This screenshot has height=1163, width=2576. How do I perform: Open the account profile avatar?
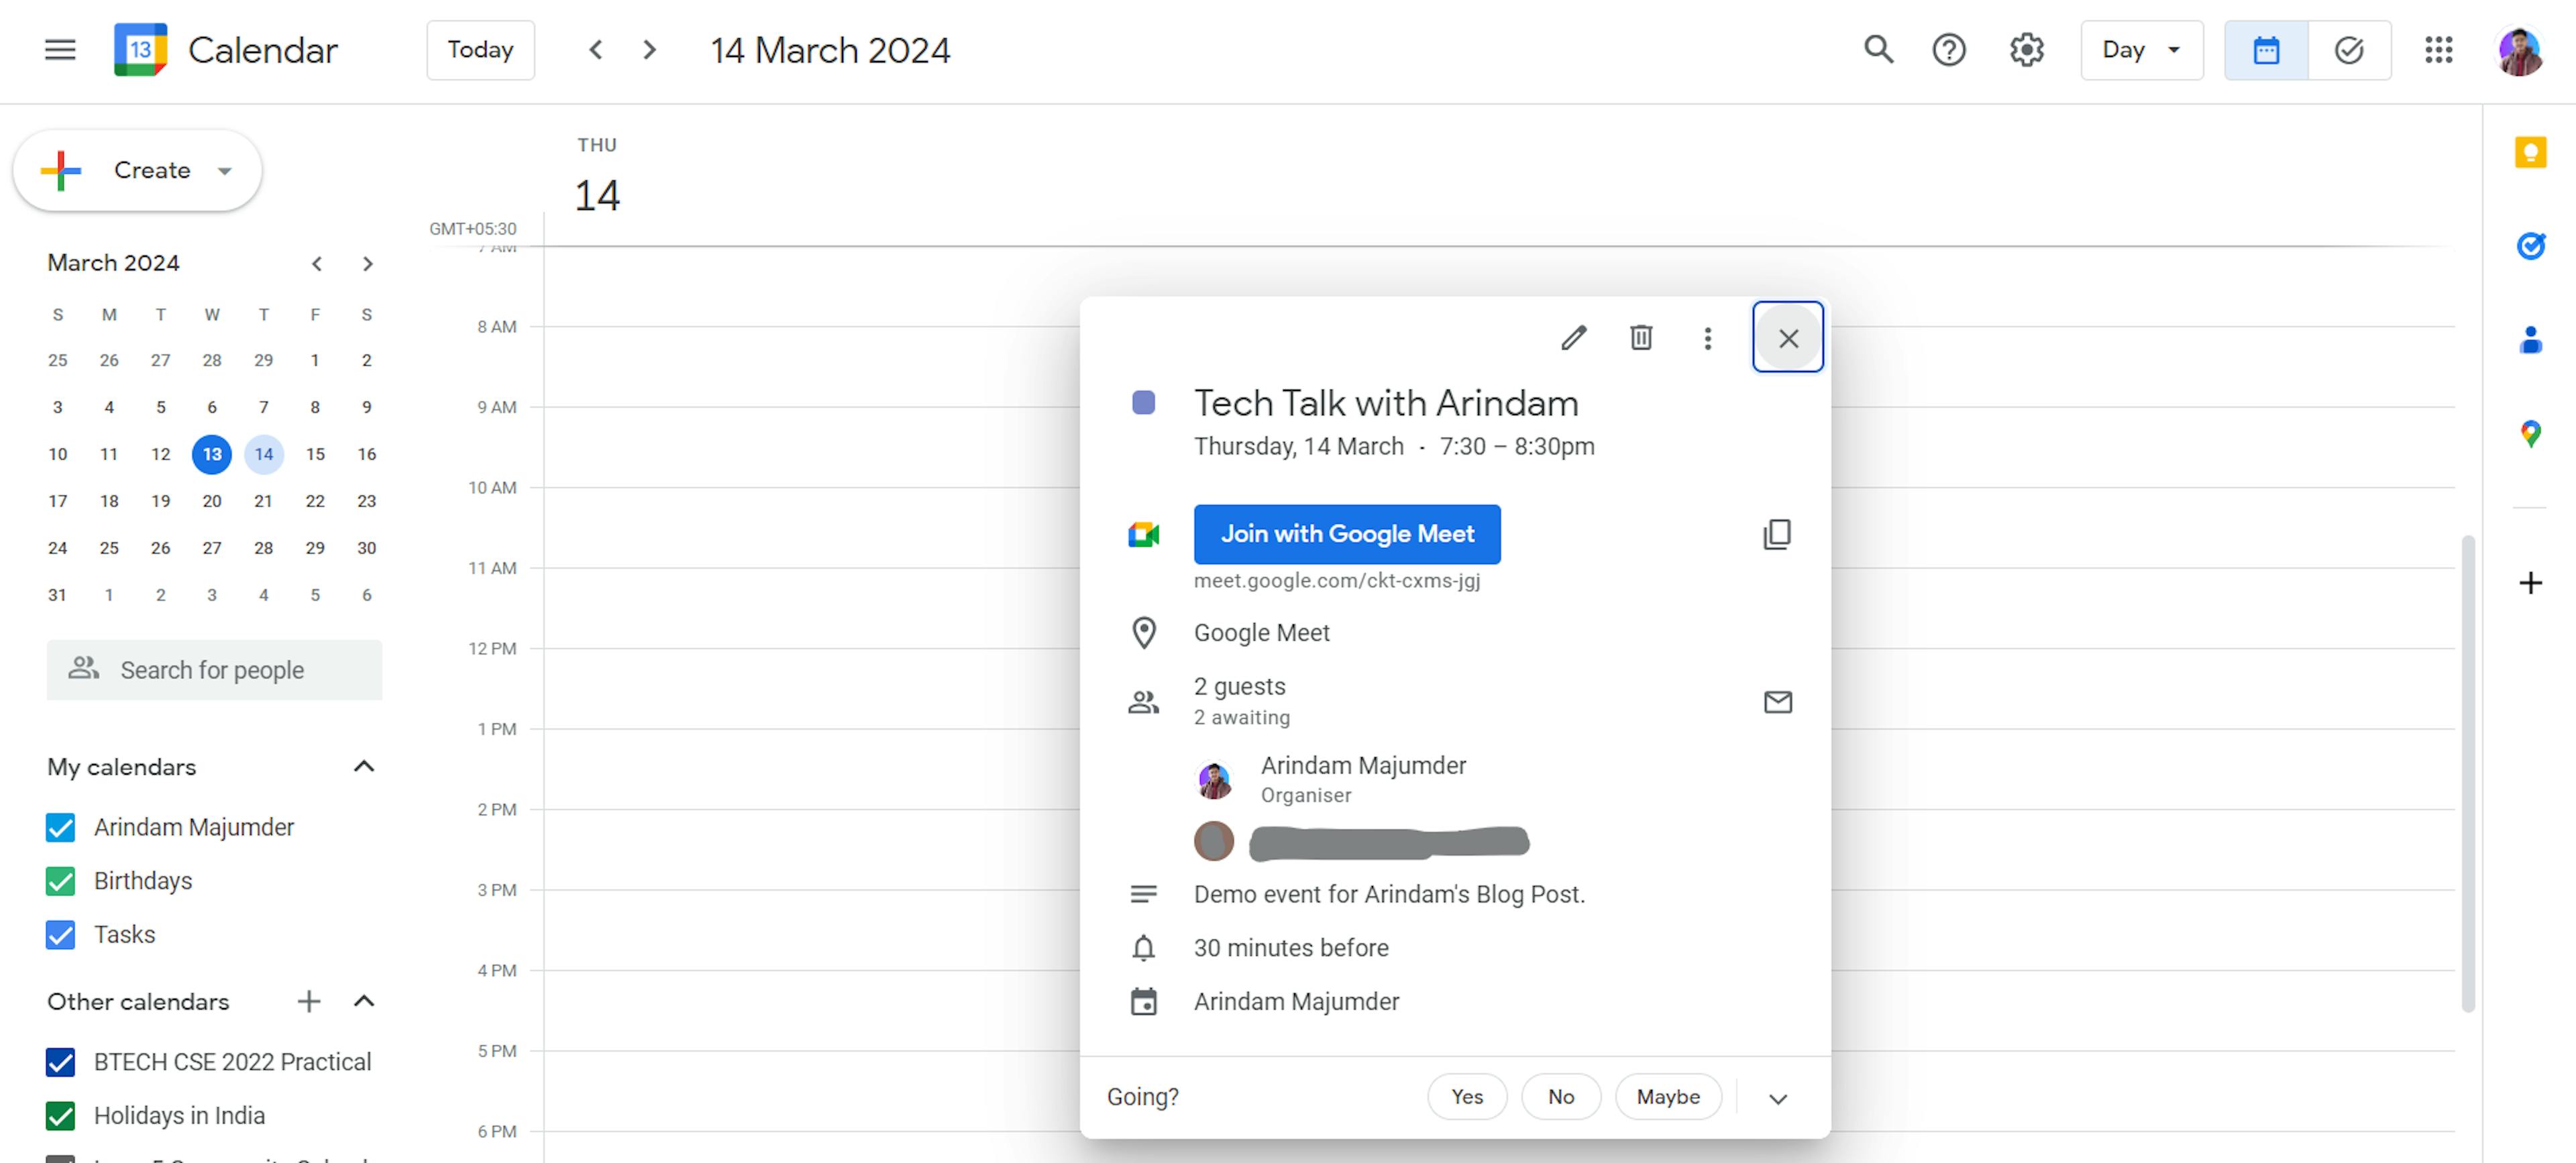(x=2520, y=51)
